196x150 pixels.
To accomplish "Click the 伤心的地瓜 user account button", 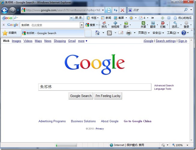I will tap(182, 18).
